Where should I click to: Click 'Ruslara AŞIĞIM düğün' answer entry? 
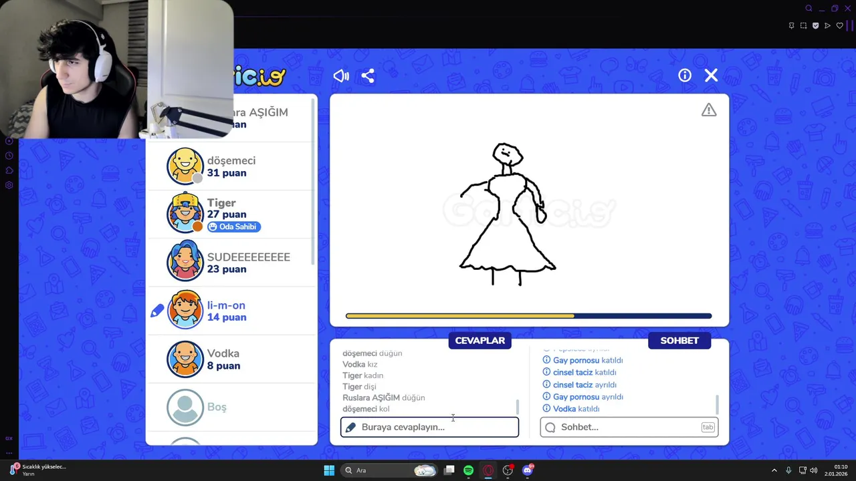click(384, 397)
